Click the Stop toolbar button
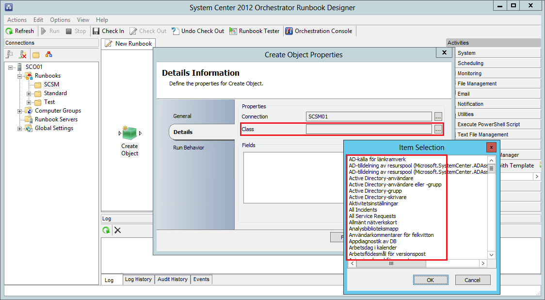This screenshot has height=300, width=545. click(x=76, y=31)
